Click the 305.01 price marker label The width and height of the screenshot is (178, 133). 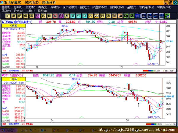pyautogui.click(x=169, y=41)
